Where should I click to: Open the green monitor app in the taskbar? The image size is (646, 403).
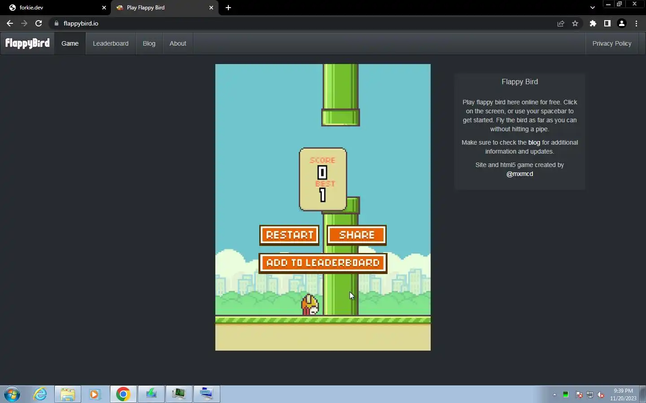(x=179, y=394)
